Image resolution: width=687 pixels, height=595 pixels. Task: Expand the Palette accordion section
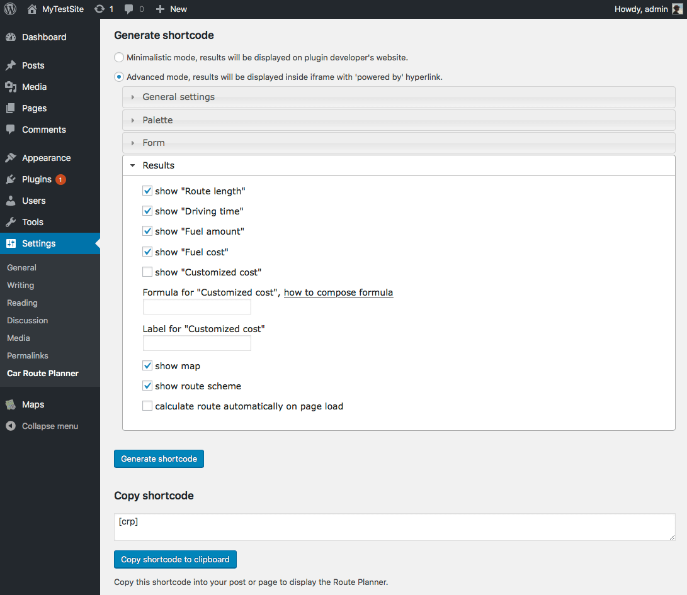pos(157,120)
